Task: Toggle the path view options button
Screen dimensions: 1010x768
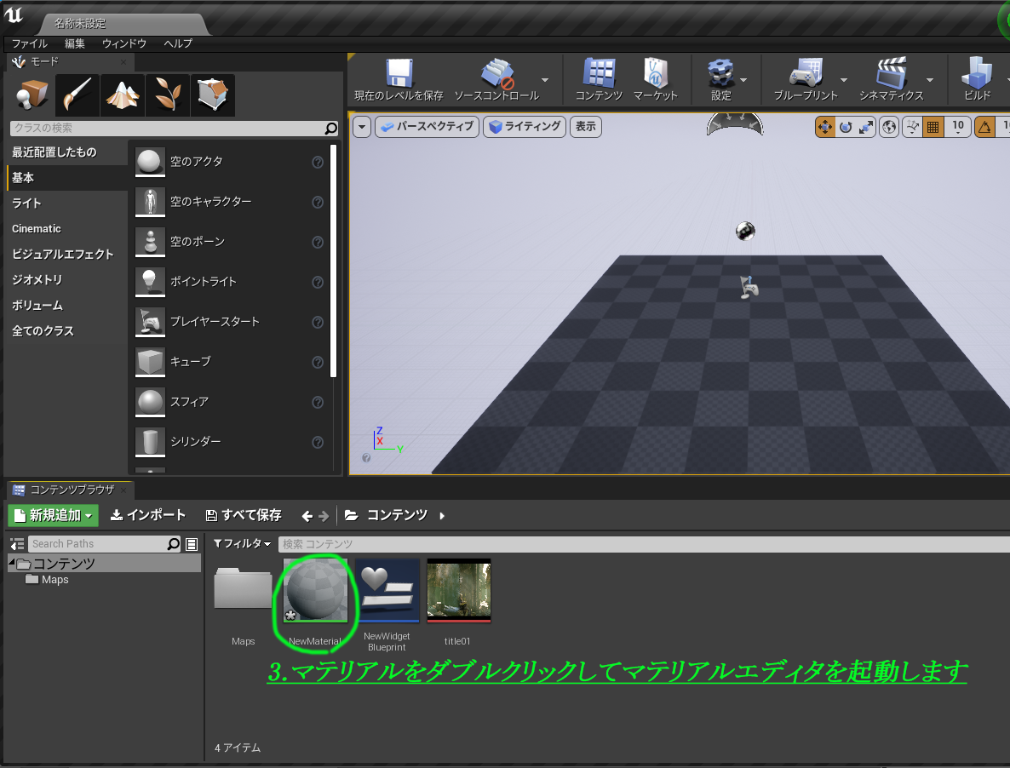Action: click(x=192, y=544)
